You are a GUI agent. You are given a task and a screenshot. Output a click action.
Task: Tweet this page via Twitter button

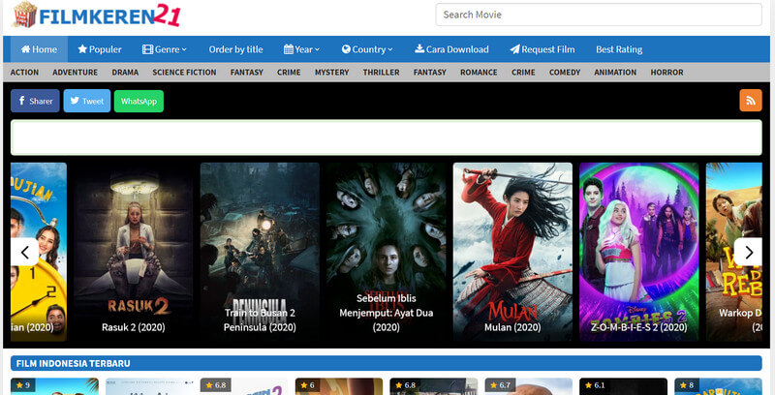tap(86, 101)
